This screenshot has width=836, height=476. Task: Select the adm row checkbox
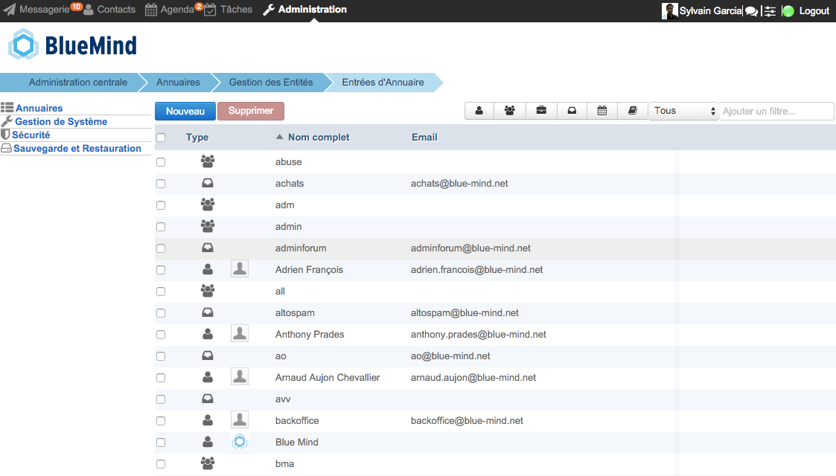tap(161, 205)
